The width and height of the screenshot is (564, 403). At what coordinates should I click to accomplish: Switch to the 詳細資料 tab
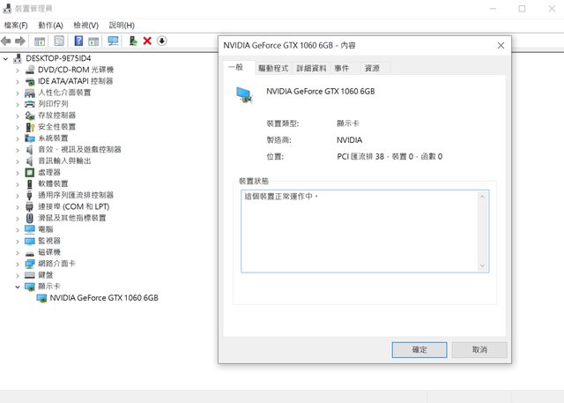(310, 68)
